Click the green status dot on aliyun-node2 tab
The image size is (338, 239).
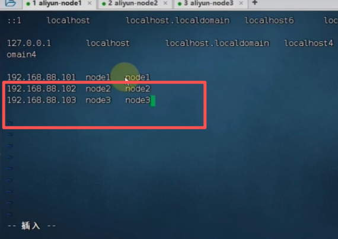[104, 4]
